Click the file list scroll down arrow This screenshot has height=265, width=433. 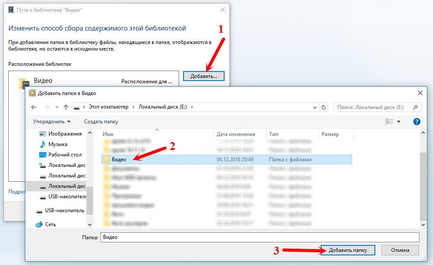423,225
